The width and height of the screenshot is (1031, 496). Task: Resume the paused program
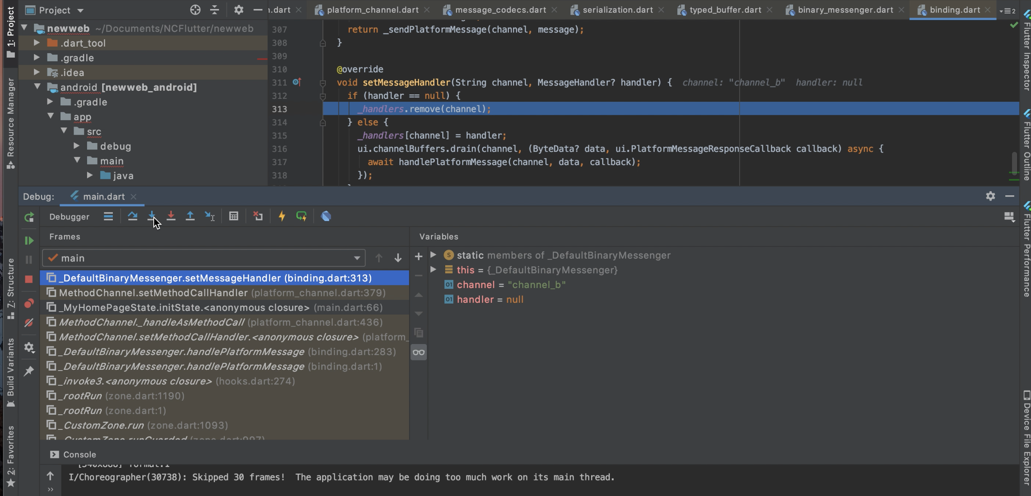click(x=29, y=240)
